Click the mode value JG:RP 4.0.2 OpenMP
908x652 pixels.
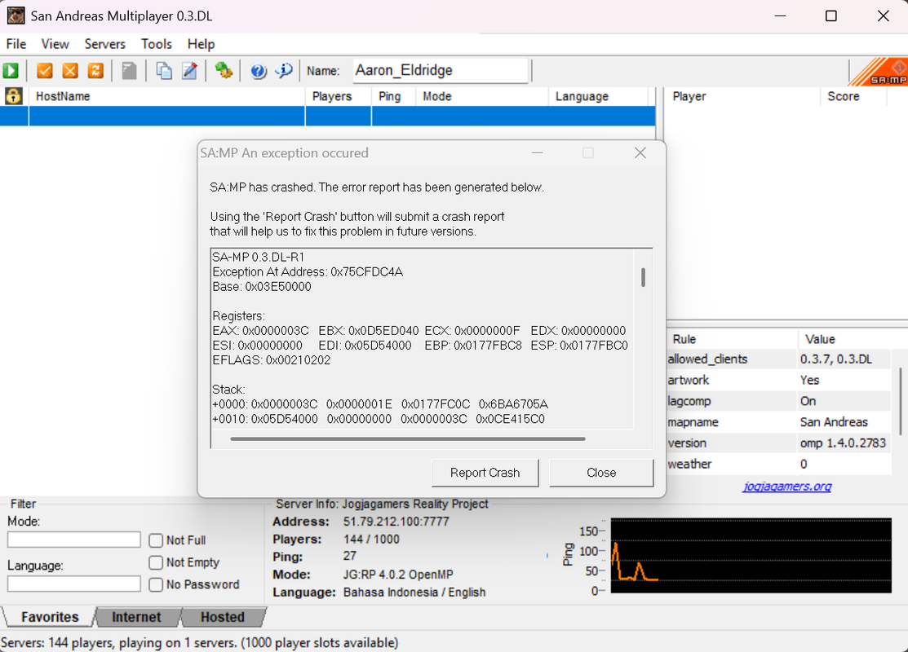(x=398, y=575)
